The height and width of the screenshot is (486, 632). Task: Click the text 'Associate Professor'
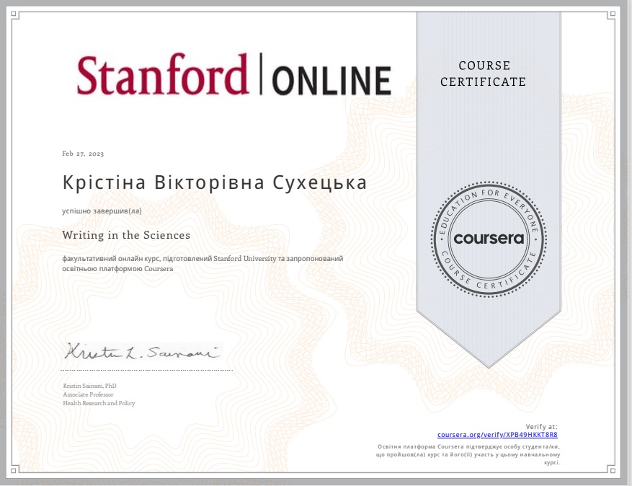[88, 394]
